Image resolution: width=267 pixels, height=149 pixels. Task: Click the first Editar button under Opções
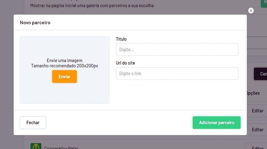tap(257, 111)
